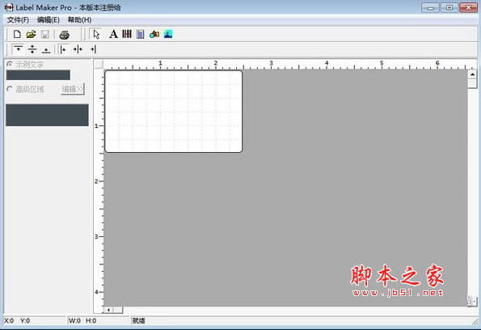This screenshot has height=330, width=481.
Task: Select the Shapes tool
Action: pos(154,34)
